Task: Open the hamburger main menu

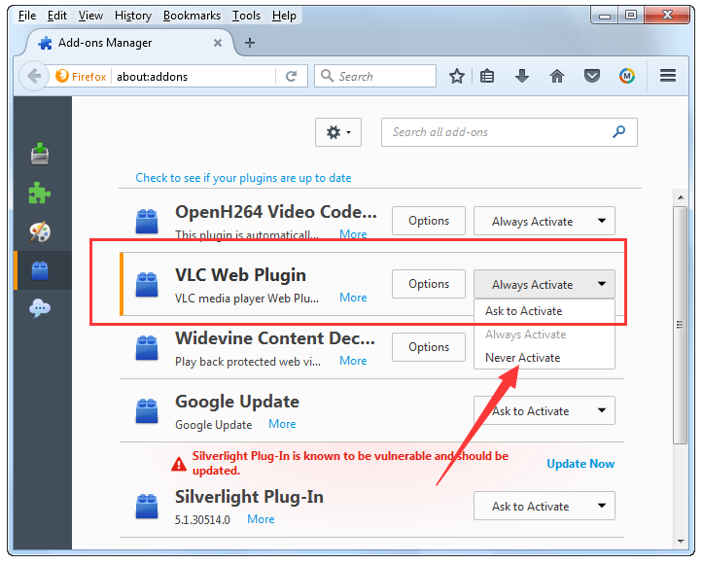Action: pos(668,76)
